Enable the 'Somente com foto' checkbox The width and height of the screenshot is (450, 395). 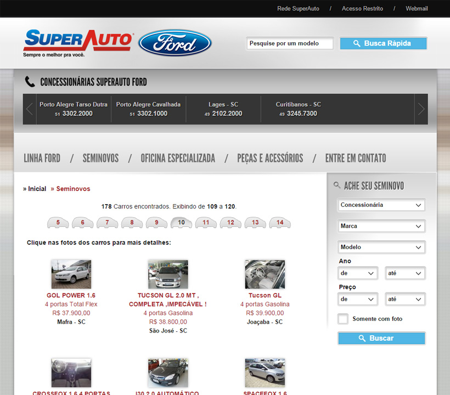[343, 319]
